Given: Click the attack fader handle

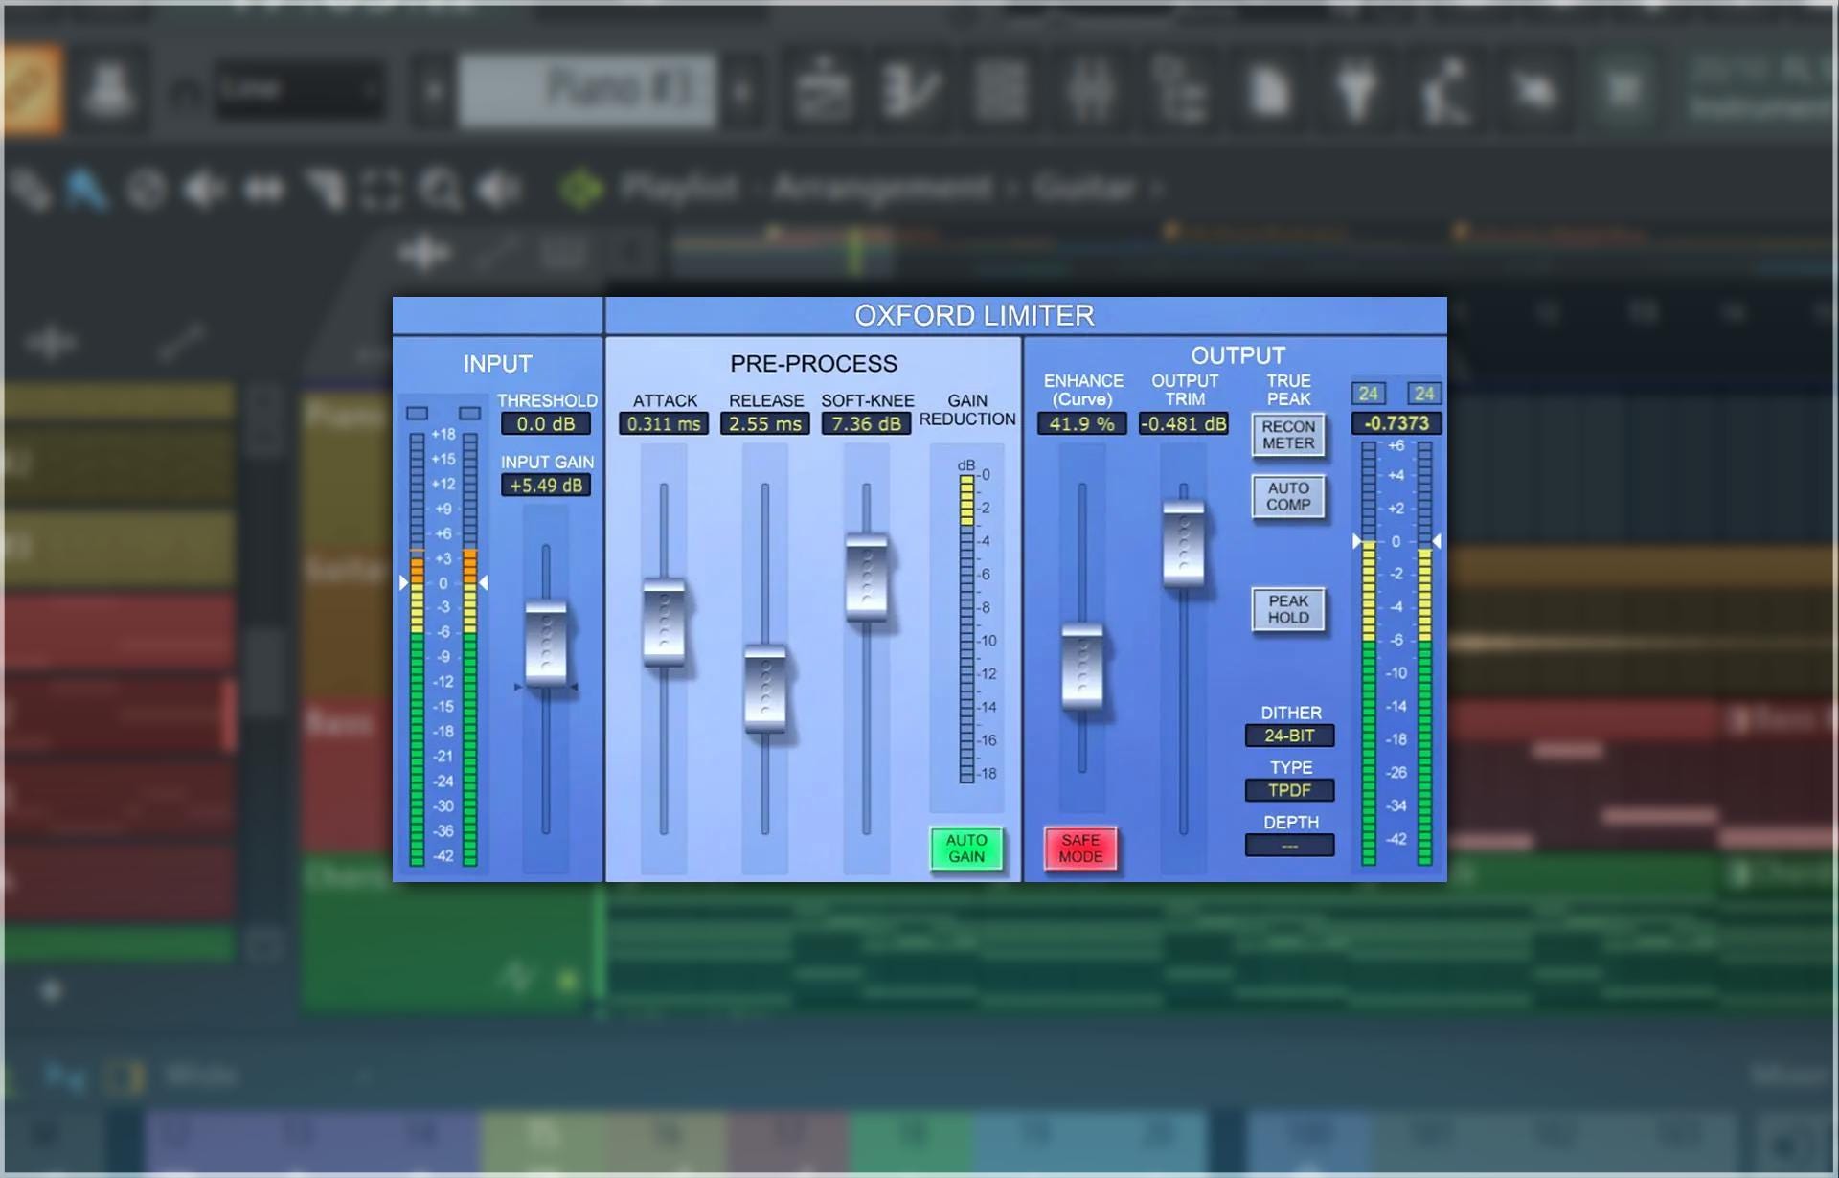Looking at the screenshot, I should point(664,621).
